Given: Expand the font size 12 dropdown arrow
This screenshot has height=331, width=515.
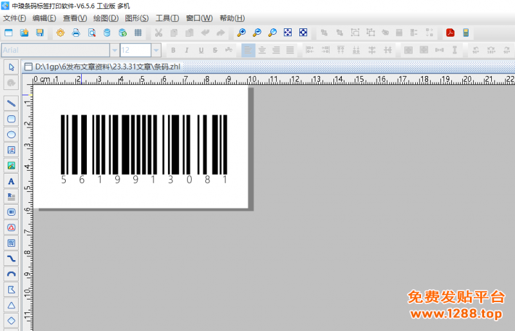Looking at the screenshot, I should point(156,50).
